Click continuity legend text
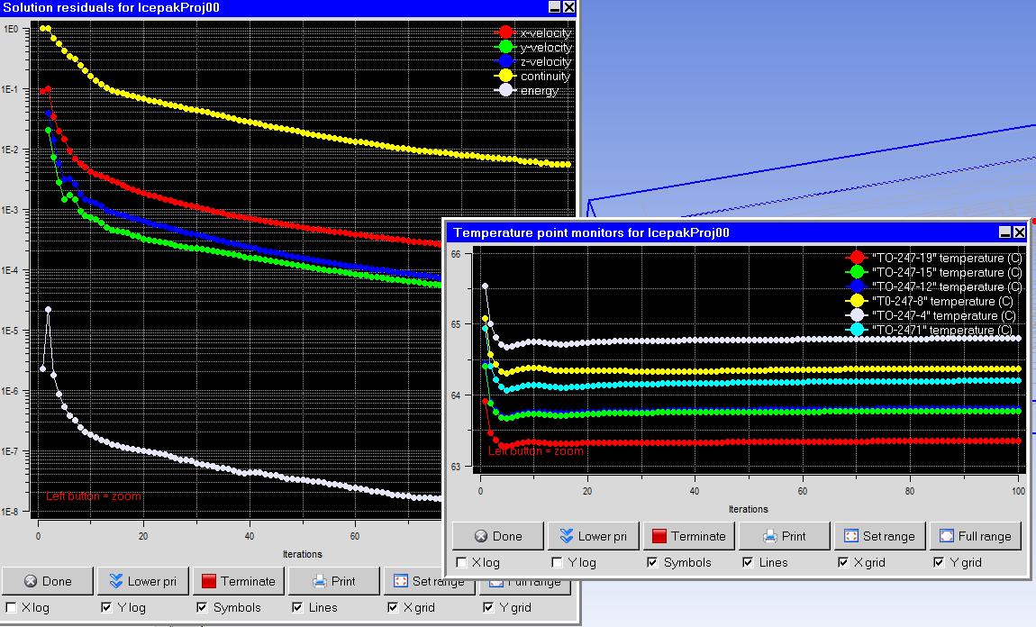Viewport: 1036px width, 627px height. 545,76
